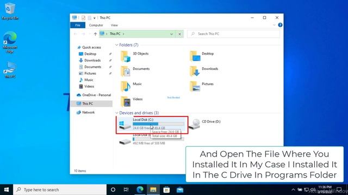Click the C: drive usage bar
348x195 pixels.
[x=158, y=124]
